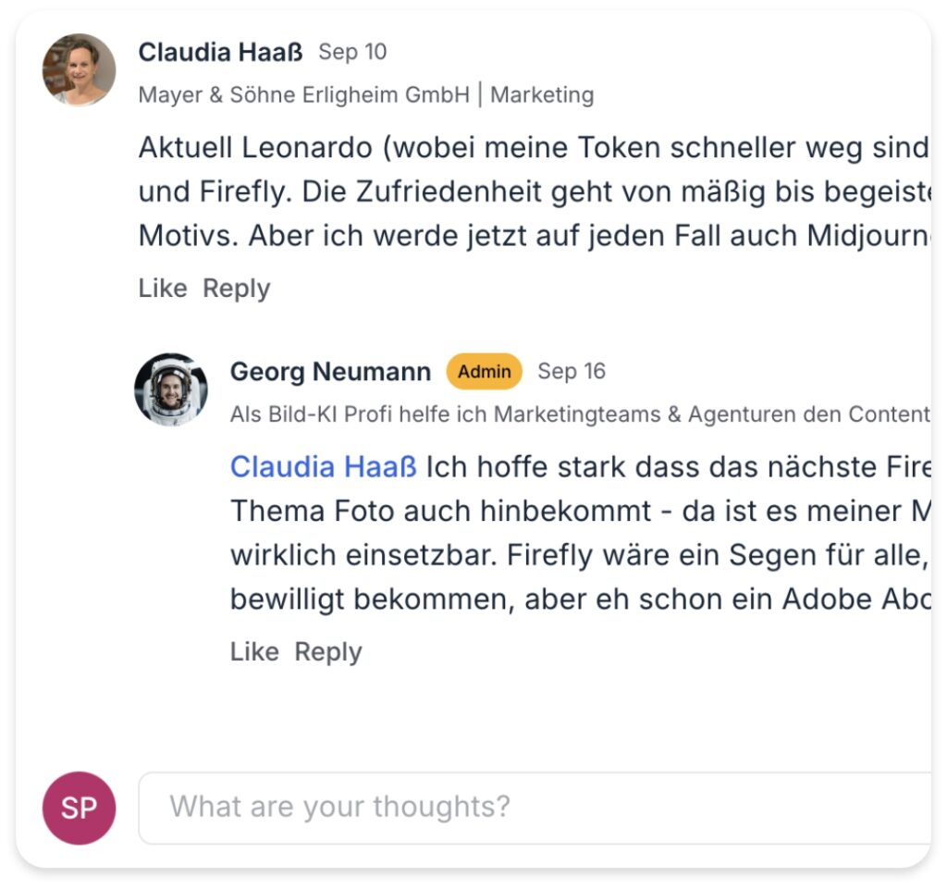
Task: Like Claudia Haaß's comment
Action: coord(163,289)
